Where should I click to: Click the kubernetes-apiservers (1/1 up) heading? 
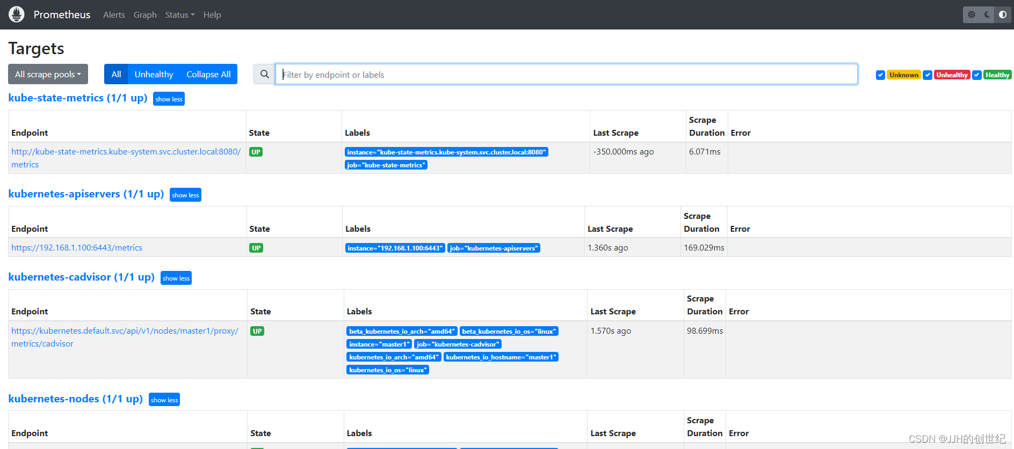pyautogui.click(x=86, y=194)
